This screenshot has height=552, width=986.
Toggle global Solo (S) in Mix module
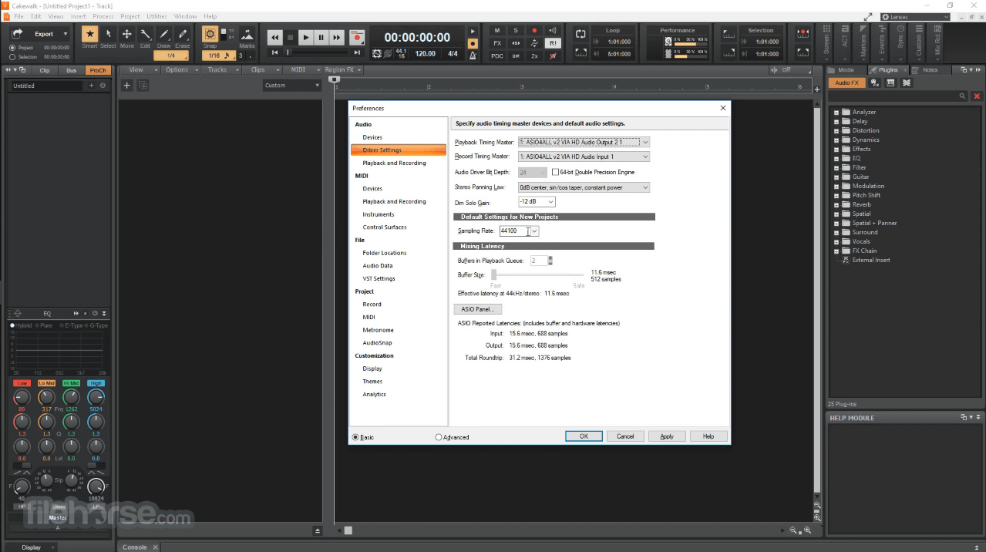tap(516, 31)
